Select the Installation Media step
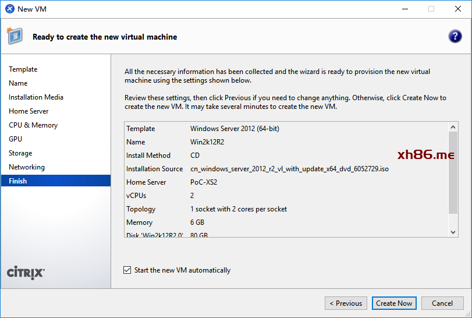Image resolution: width=472 pixels, height=318 pixels. [36, 97]
